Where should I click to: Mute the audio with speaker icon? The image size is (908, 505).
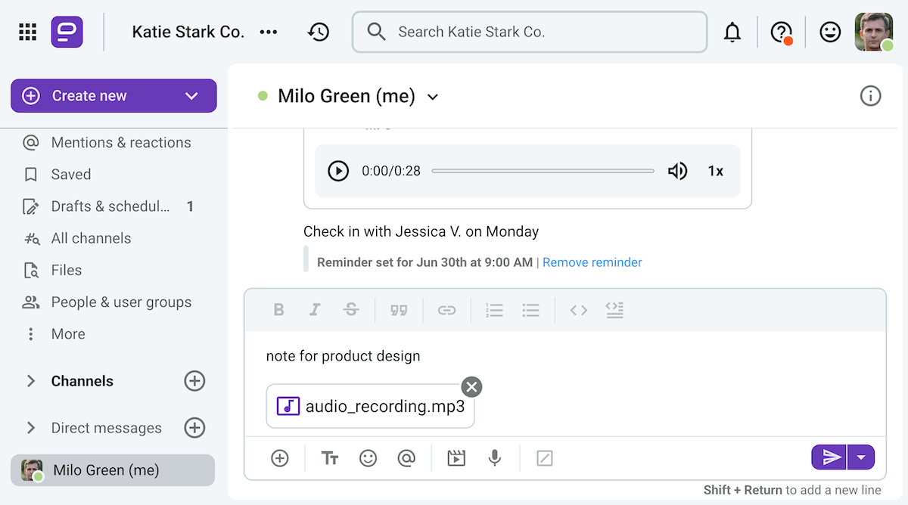[677, 171]
